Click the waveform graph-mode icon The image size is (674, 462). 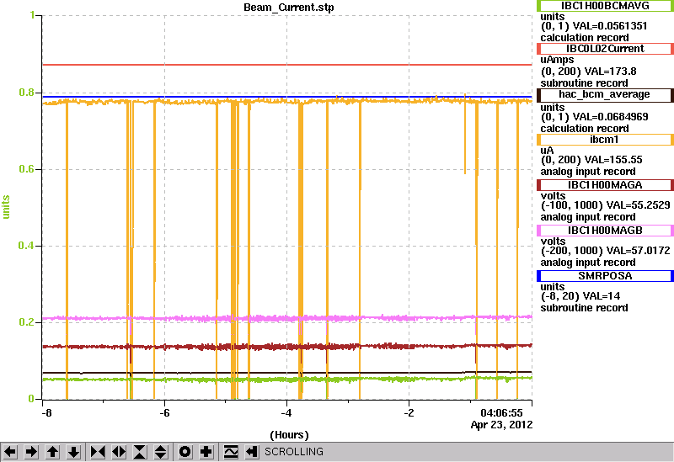pyautogui.click(x=231, y=452)
